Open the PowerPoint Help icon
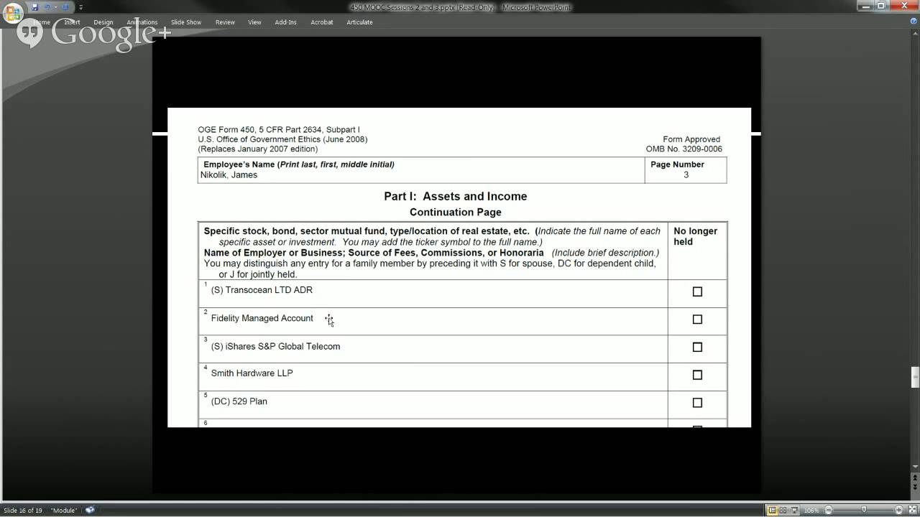 point(914,22)
